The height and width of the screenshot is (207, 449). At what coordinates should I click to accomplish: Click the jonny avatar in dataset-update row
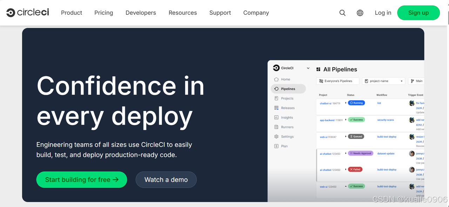[x=412, y=153]
